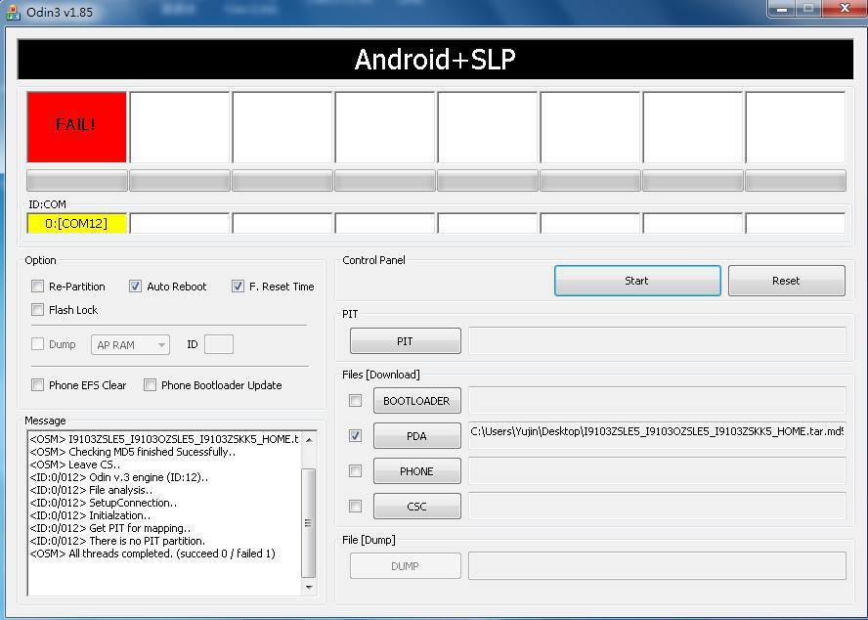Click the 'File analysis..' log line
The image size is (868, 620).
[x=91, y=490]
